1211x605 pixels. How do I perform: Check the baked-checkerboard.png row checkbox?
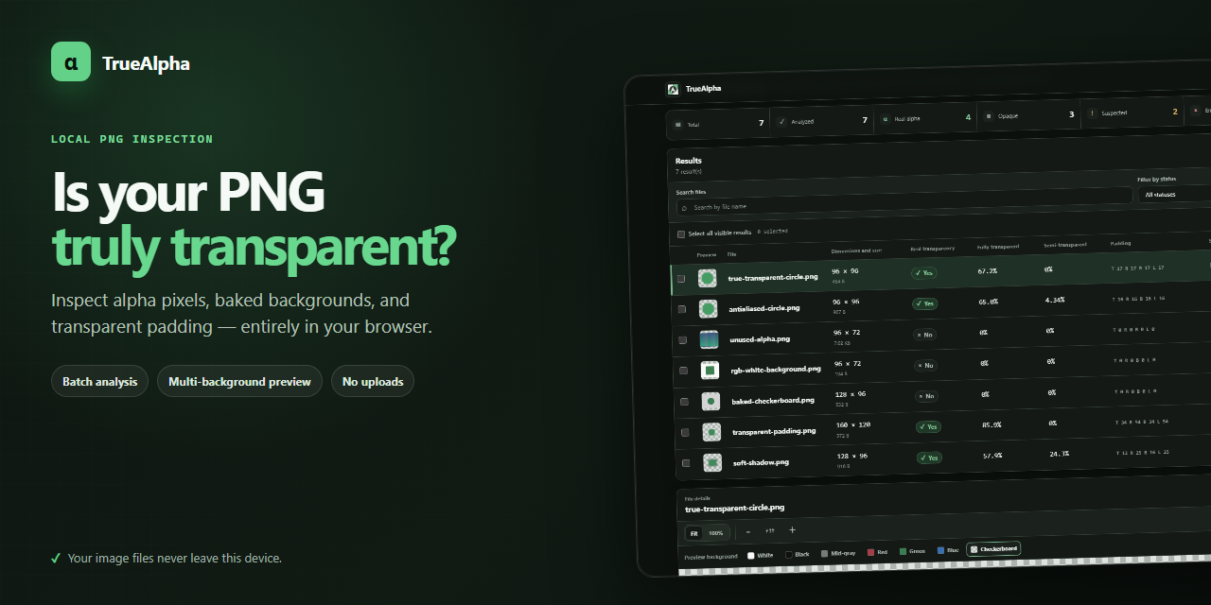point(685,402)
